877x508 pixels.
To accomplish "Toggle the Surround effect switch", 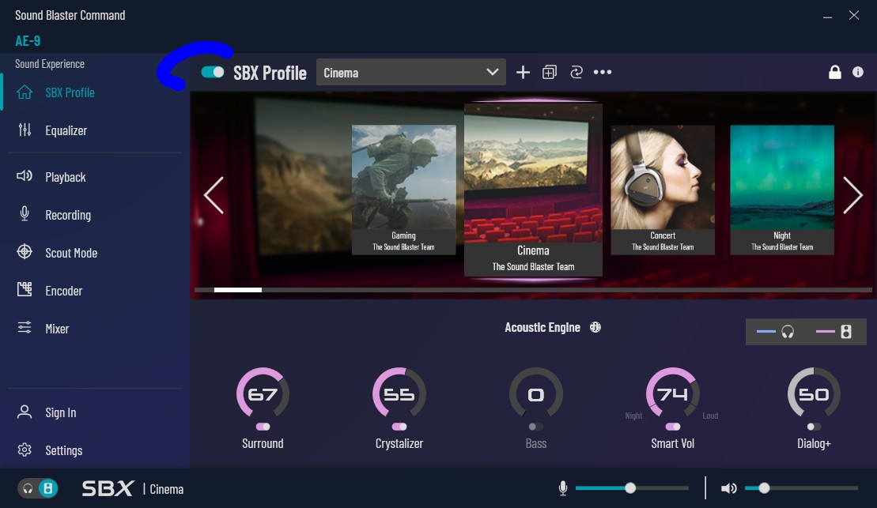I will point(263,427).
